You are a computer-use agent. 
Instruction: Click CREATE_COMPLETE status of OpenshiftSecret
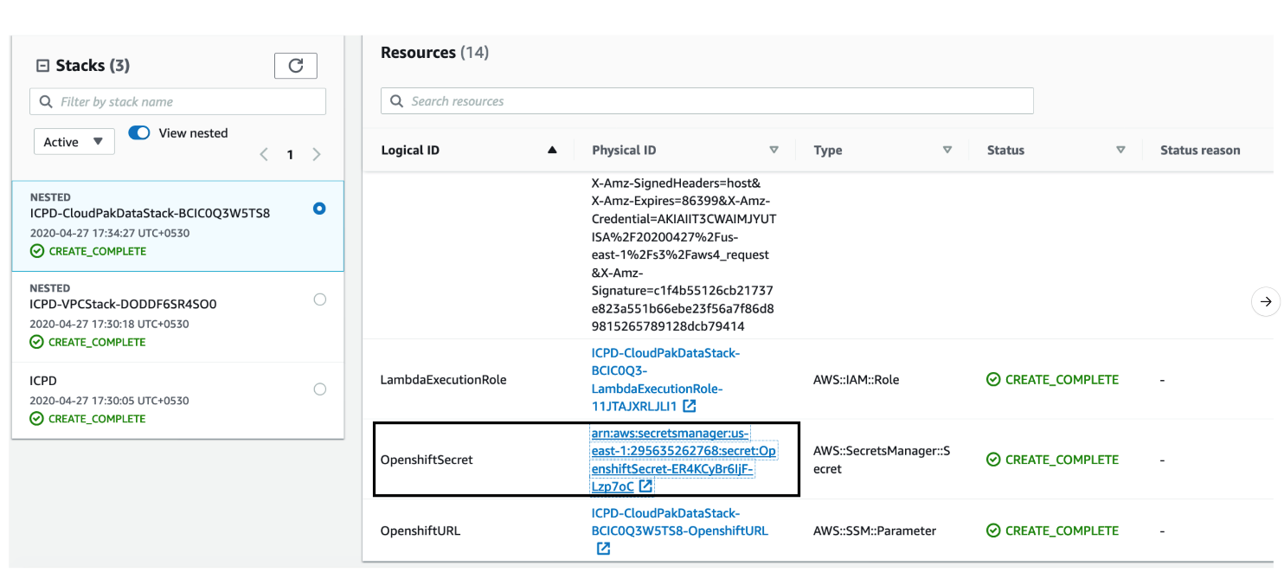point(1053,460)
